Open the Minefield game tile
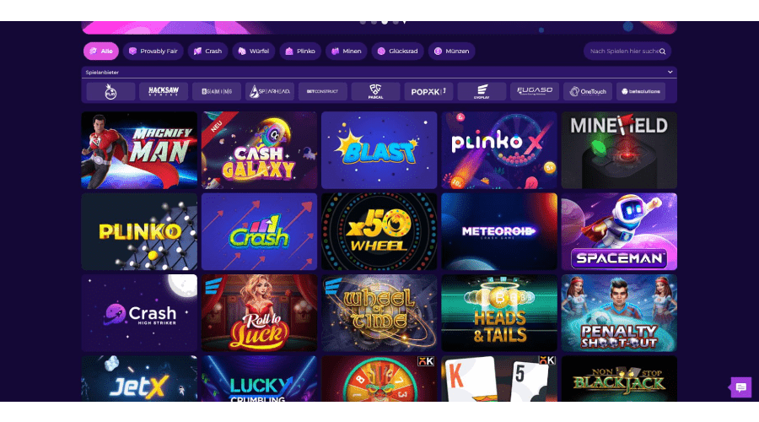Viewport: 759px width, 422px height. click(x=619, y=150)
